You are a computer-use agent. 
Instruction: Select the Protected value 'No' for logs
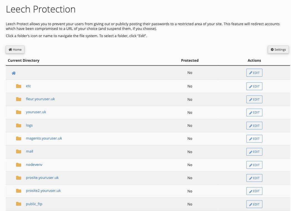190,125
